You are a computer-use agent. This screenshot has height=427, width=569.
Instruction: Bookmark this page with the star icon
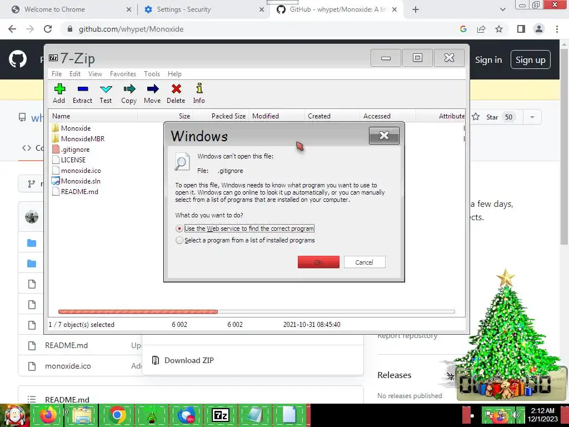click(499, 29)
